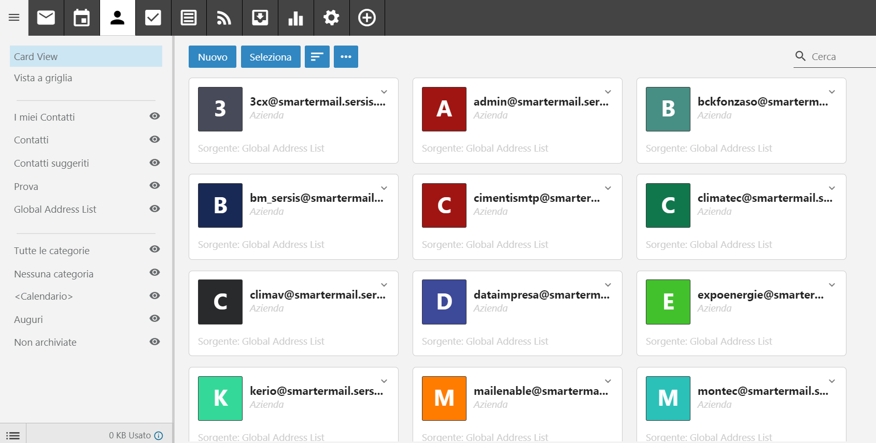Open the Reports bar chart icon
This screenshot has width=876, height=443.
[295, 18]
